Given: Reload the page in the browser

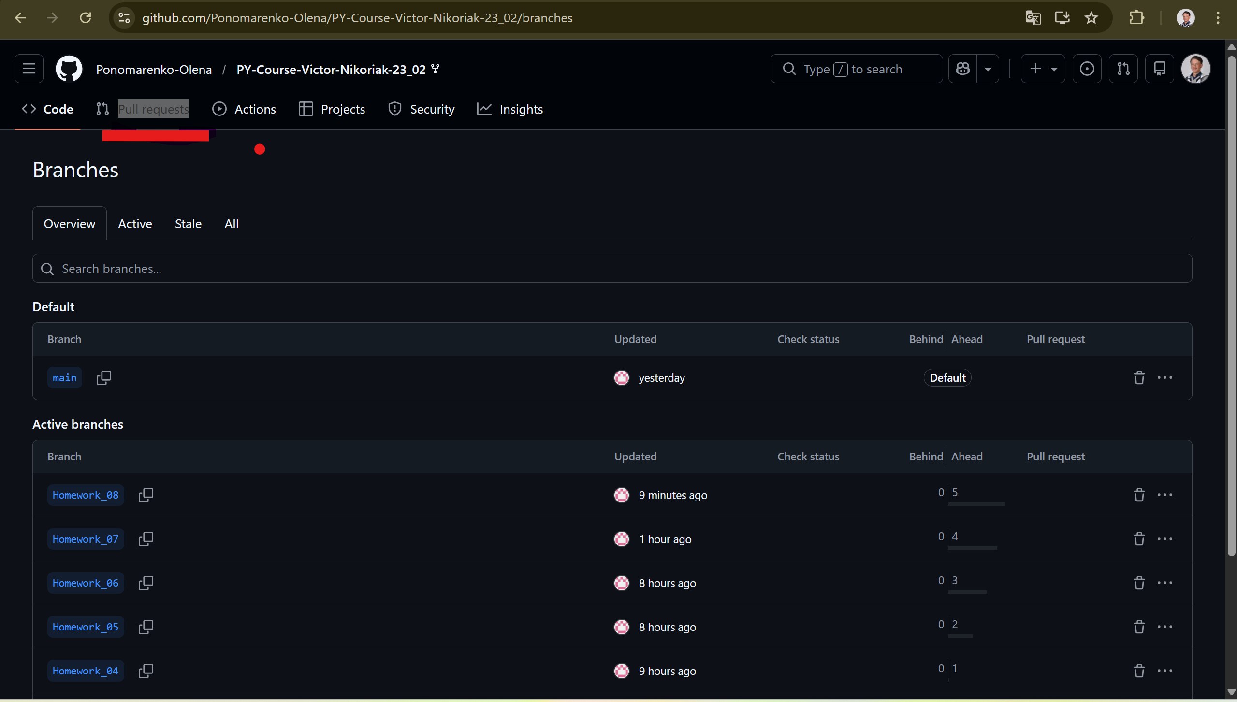Looking at the screenshot, I should coord(85,18).
